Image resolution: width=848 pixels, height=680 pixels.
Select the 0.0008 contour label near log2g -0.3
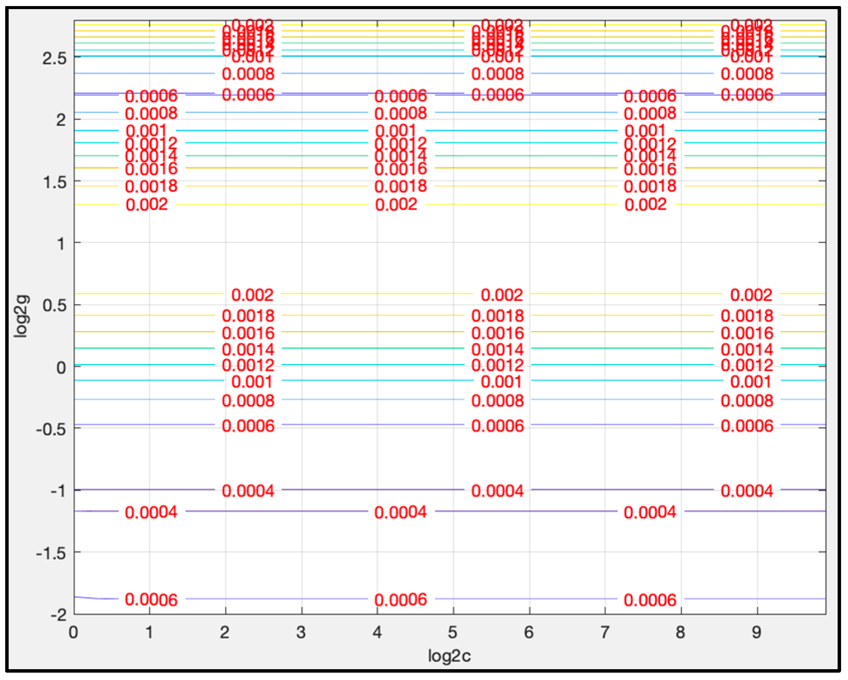tap(250, 401)
